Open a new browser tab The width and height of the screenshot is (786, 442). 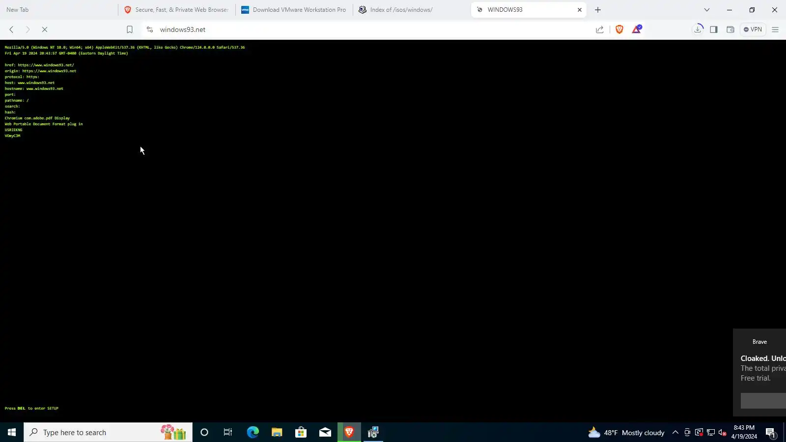[598, 10]
